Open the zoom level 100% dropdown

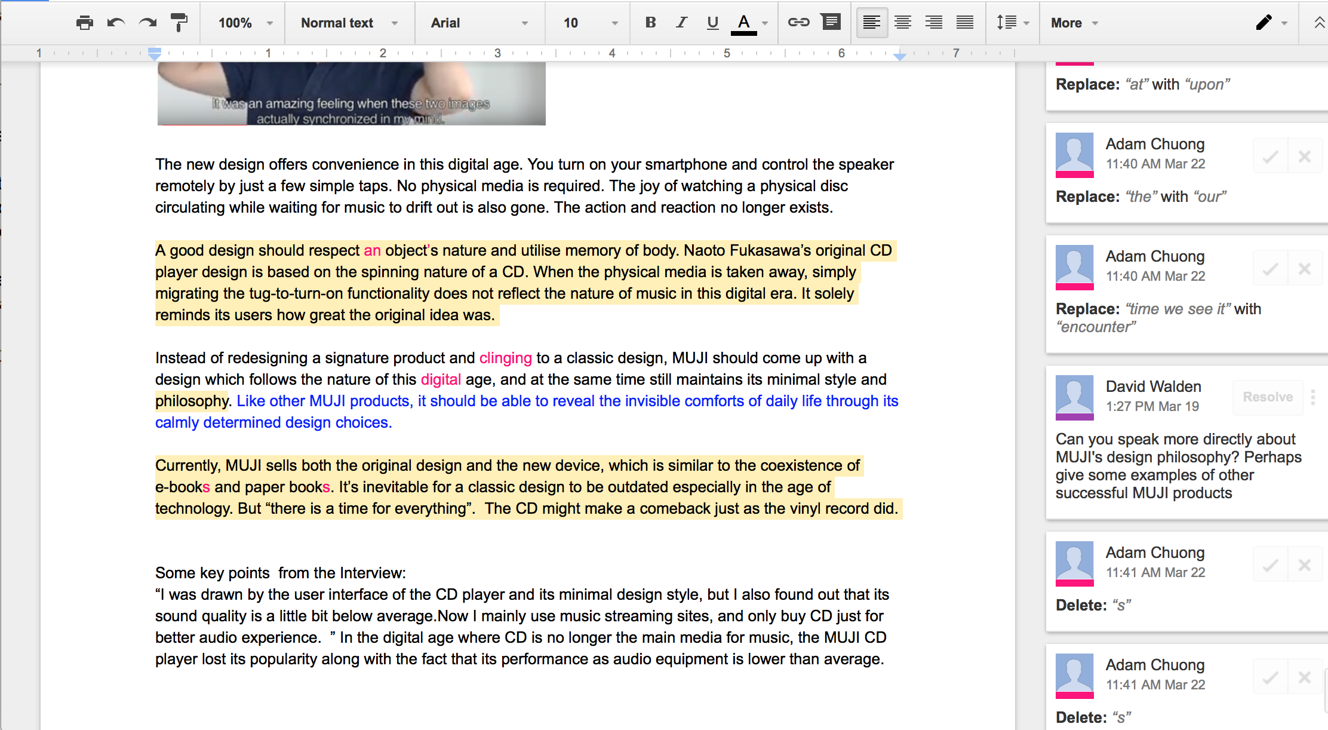click(x=245, y=23)
